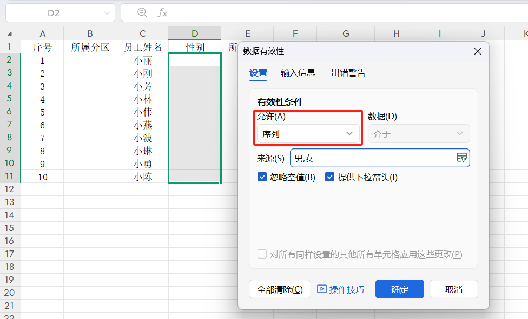Click the blue 确定 button
This screenshot has height=319, width=528.
[399, 289]
